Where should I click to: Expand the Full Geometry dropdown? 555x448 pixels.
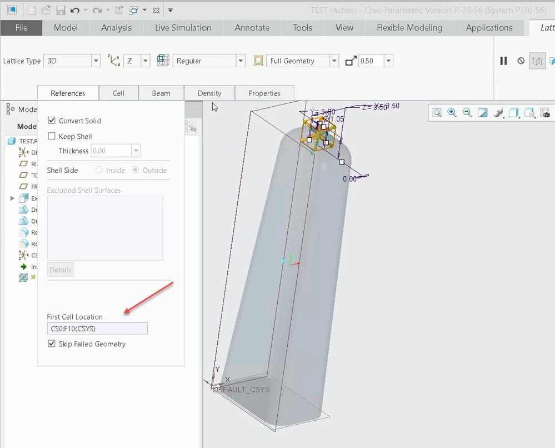334,61
